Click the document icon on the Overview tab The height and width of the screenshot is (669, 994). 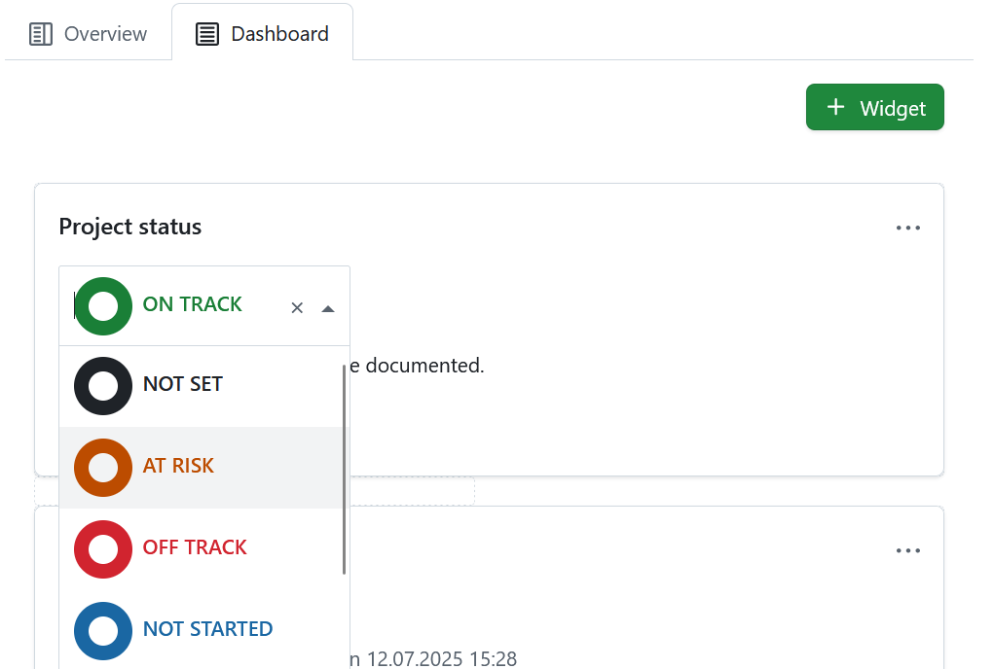40,33
